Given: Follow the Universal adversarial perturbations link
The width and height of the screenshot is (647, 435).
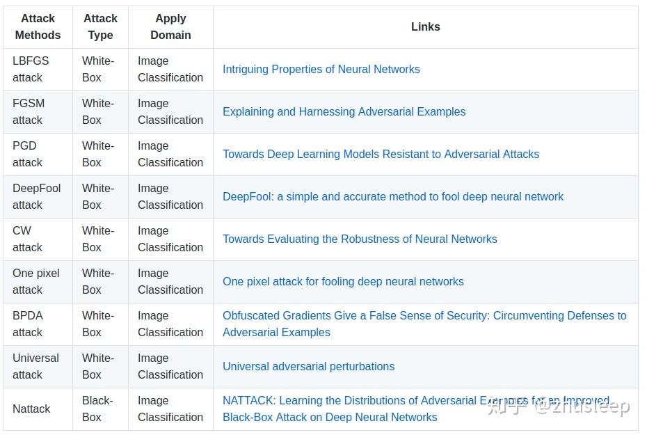Looking at the screenshot, I should coord(308,367).
